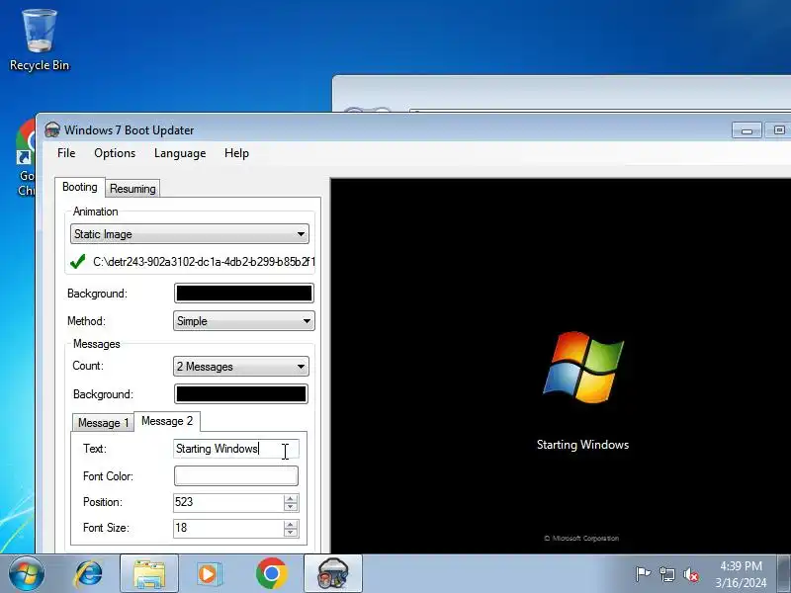Increase the Position value with up arrow
This screenshot has width=791, height=593.
[x=291, y=498]
